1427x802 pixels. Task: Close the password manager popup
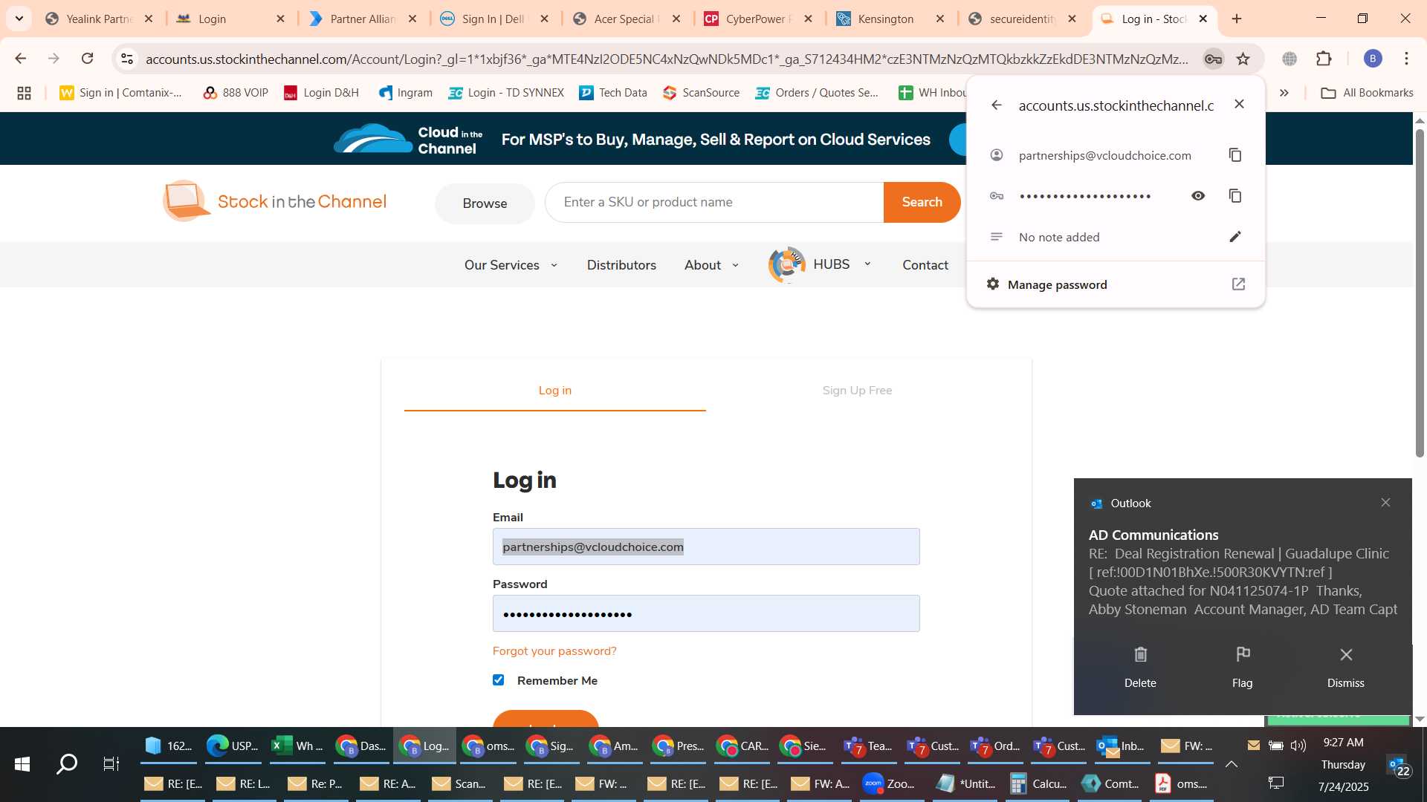coord(1239,105)
